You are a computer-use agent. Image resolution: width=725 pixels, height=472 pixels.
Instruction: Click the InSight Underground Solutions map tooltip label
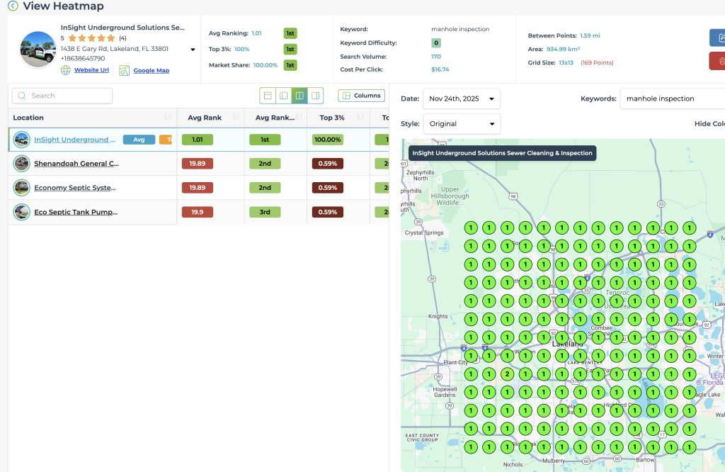pyautogui.click(x=502, y=153)
